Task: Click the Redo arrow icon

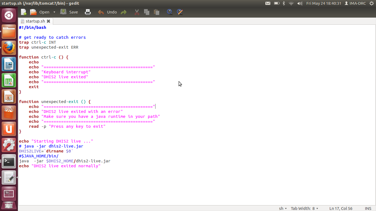Action: point(124,12)
